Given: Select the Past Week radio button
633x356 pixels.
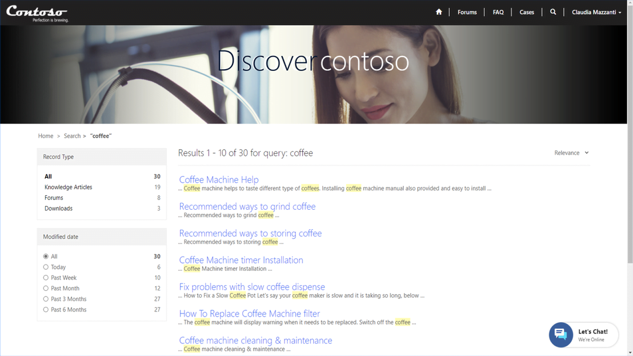Looking at the screenshot, I should tap(46, 278).
